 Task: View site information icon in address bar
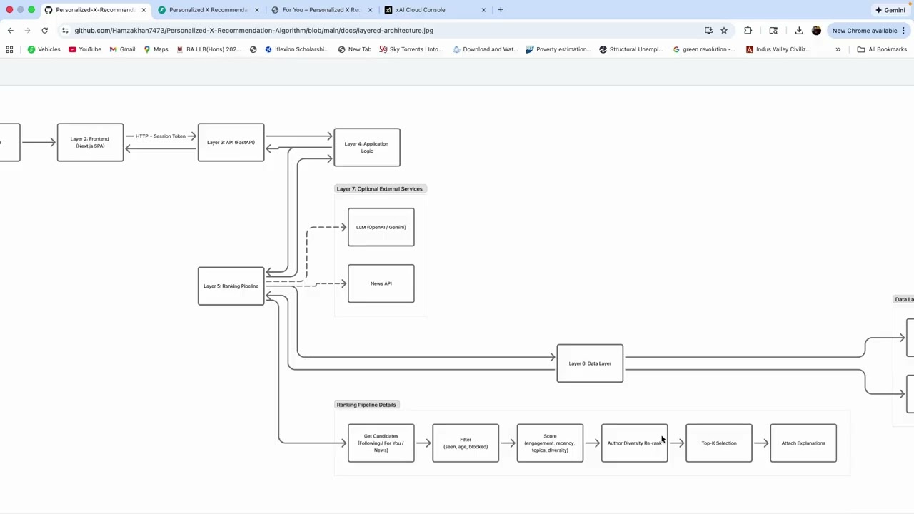point(65,31)
